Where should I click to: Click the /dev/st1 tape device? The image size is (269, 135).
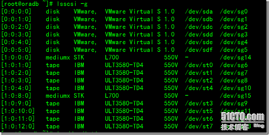[199, 73]
